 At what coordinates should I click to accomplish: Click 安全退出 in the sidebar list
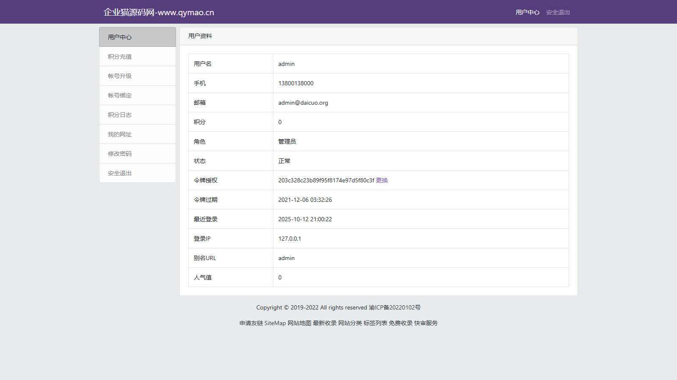pyautogui.click(x=120, y=173)
